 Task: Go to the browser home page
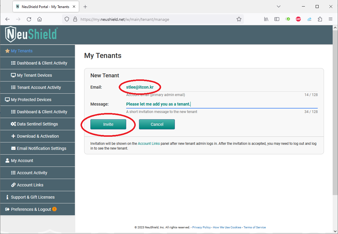pyautogui.click(x=39, y=19)
